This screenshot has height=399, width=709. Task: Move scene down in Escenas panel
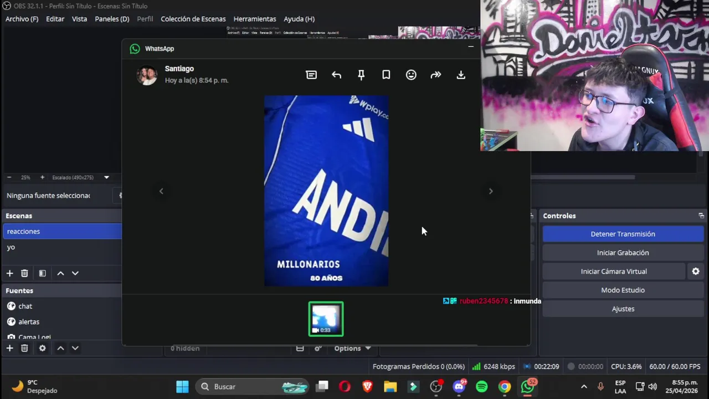click(75, 273)
